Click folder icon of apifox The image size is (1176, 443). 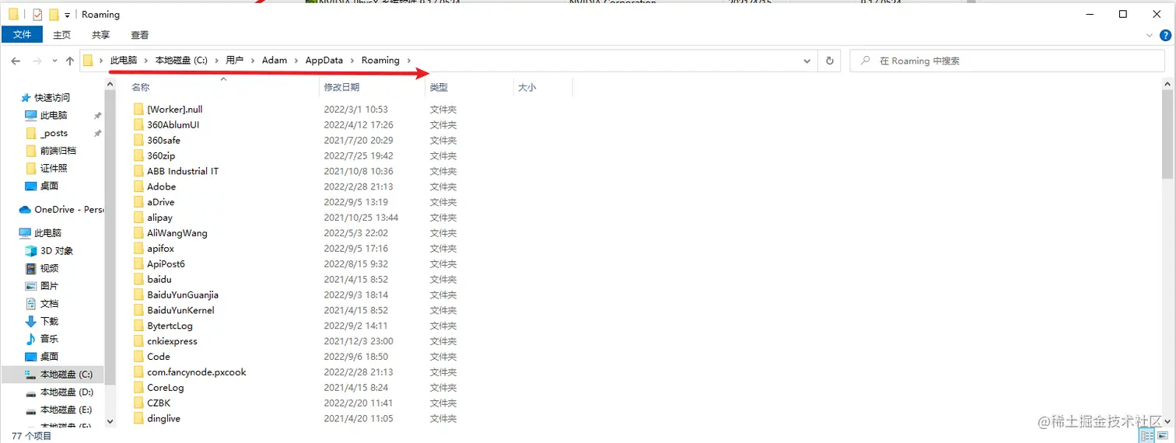(138, 249)
